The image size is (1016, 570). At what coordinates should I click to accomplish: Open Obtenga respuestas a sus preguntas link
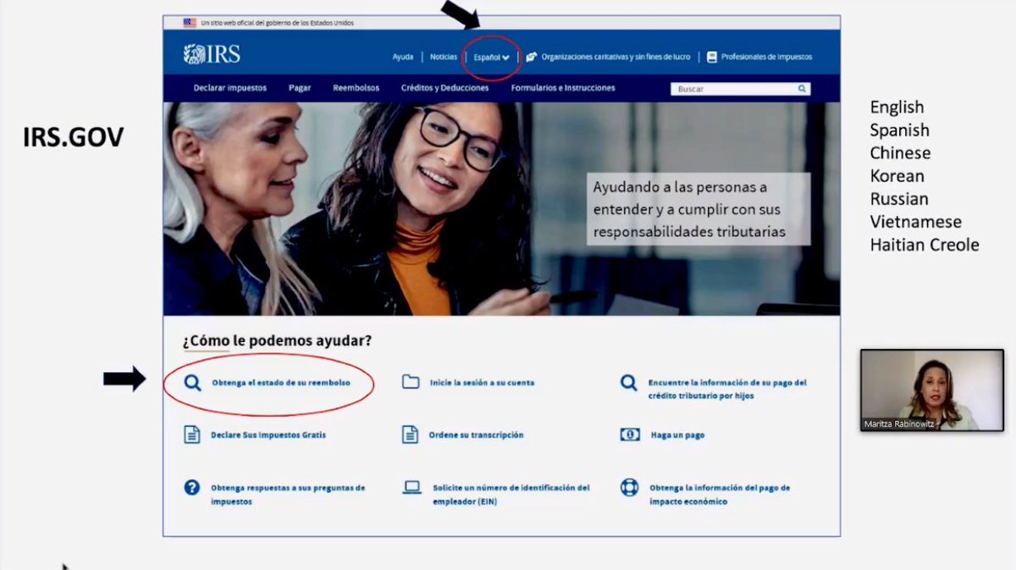(288, 495)
